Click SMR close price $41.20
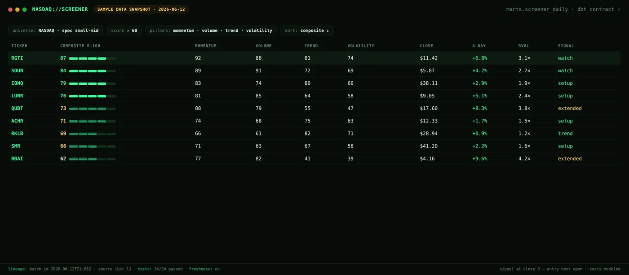This screenshot has width=629, height=275. [x=429, y=146]
